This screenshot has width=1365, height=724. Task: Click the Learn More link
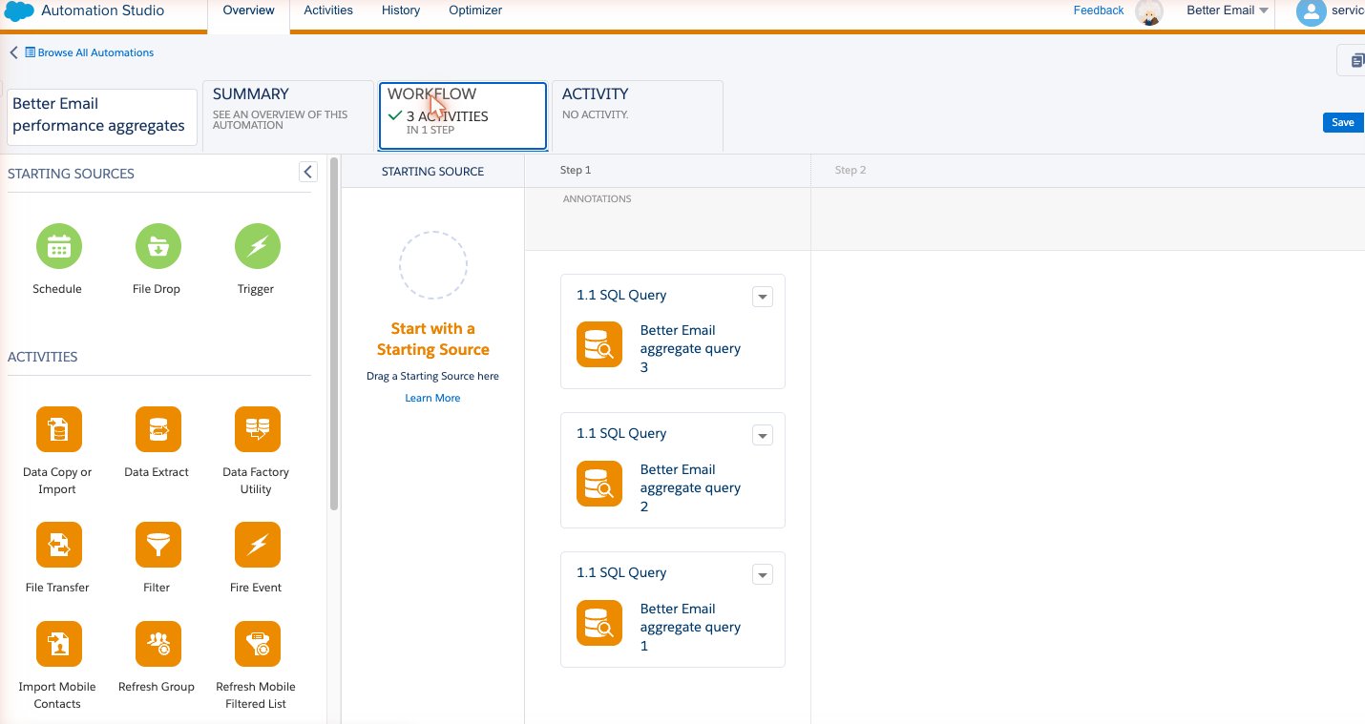click(432, 398)
